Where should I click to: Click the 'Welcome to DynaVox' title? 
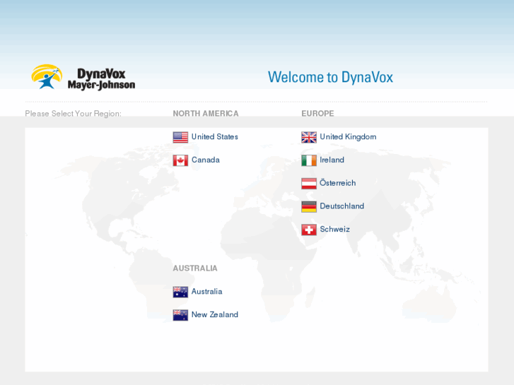pyautogui.click(x=330, y=77)
